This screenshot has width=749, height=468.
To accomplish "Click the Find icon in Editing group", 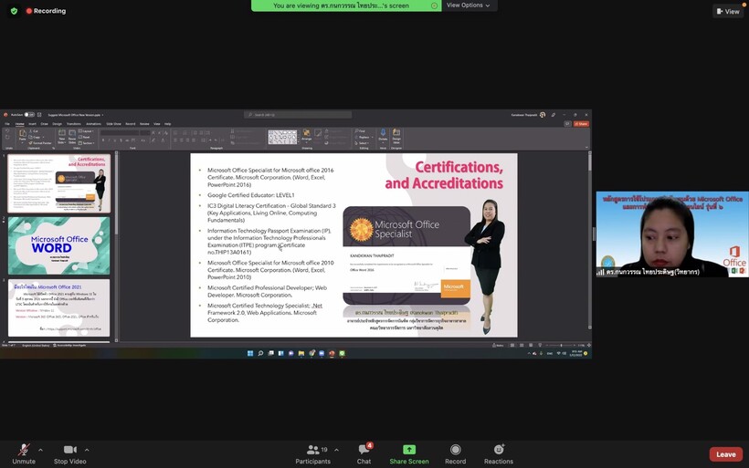I will pos(360,131).
